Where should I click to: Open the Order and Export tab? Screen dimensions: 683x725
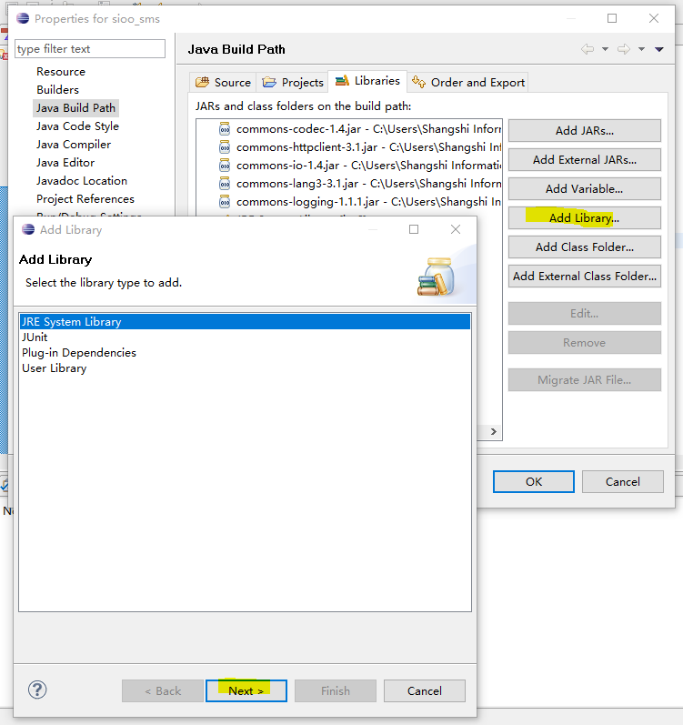[468, 82]
